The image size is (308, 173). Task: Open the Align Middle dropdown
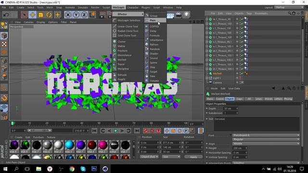[266, 144]
